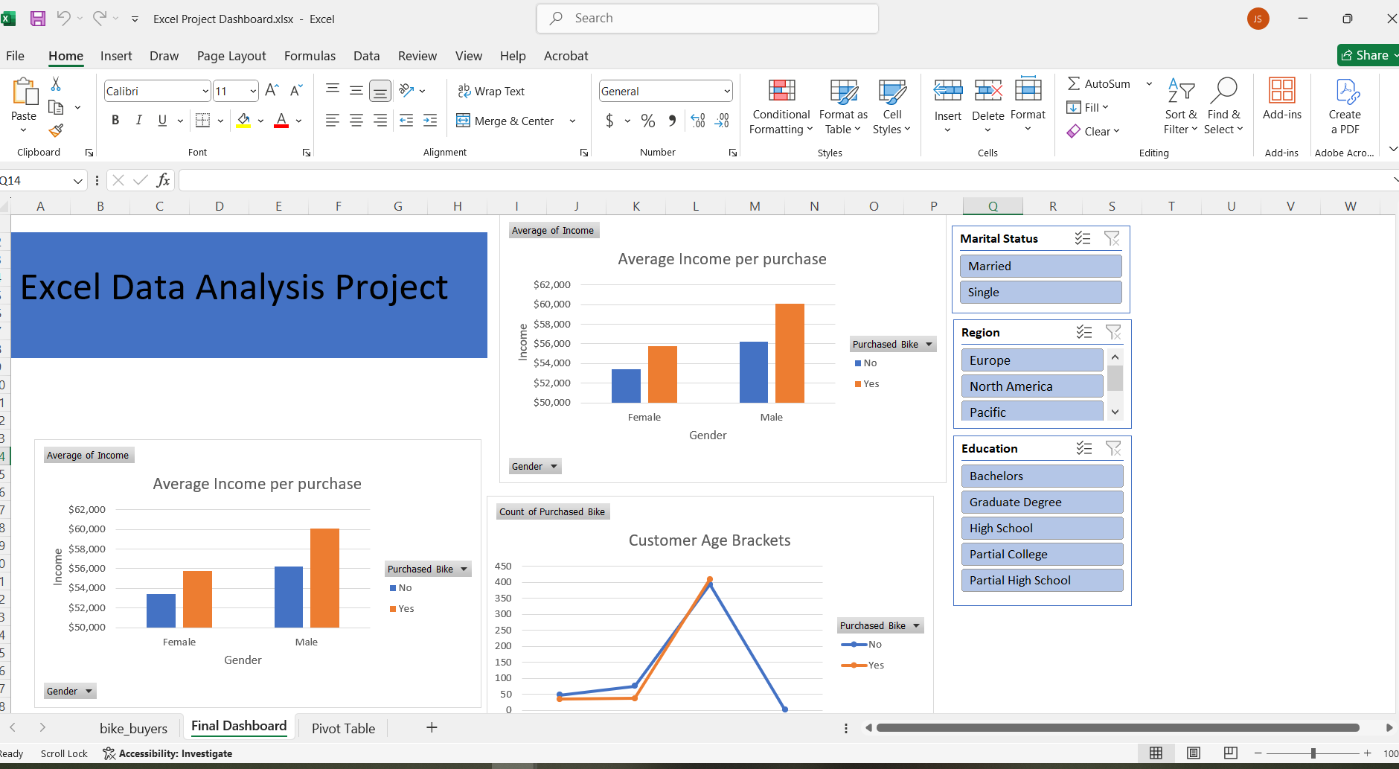This screenshot has height=769, width=1399.
Task: Toggle Center horizontal alignment
Action: [x=356, y=120]
